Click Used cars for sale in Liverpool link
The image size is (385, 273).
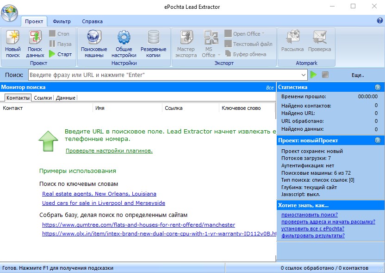(x=104, y=203)
